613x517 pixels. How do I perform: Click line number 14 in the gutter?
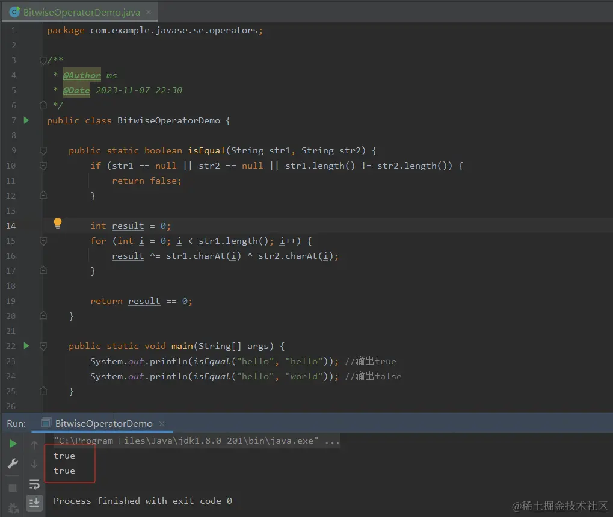click(x=11, y=226)
